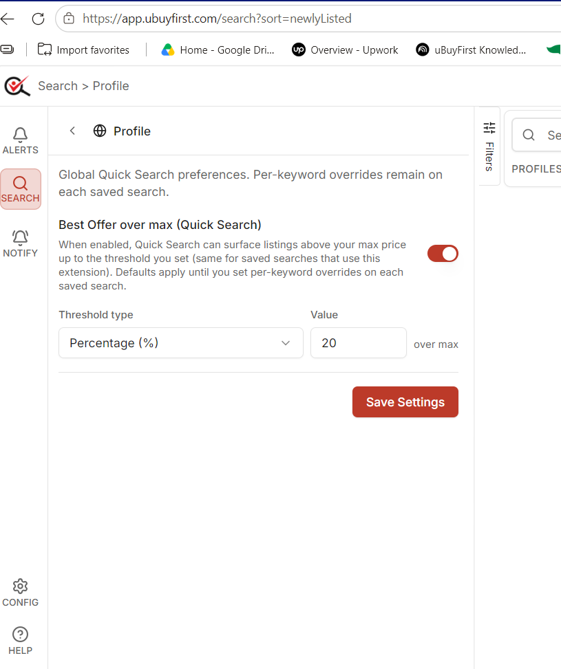Click the Search breadcrumb link
This screenshot has width=561, height=669.
(x=58, y=86)
